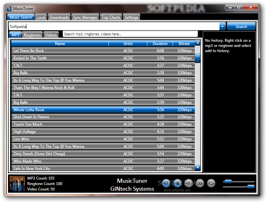Open the Settings tab

131,17
